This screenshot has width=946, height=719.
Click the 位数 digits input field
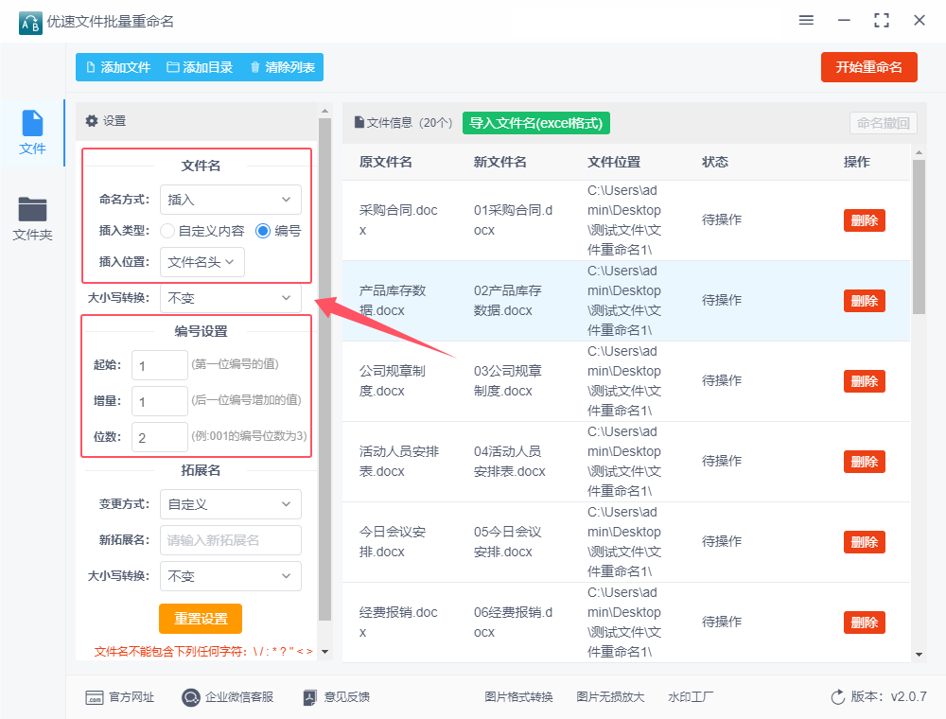click(160, 437)
